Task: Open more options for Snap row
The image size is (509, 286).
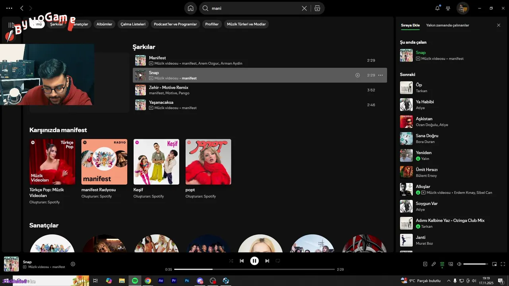Action: coord(380,75)
